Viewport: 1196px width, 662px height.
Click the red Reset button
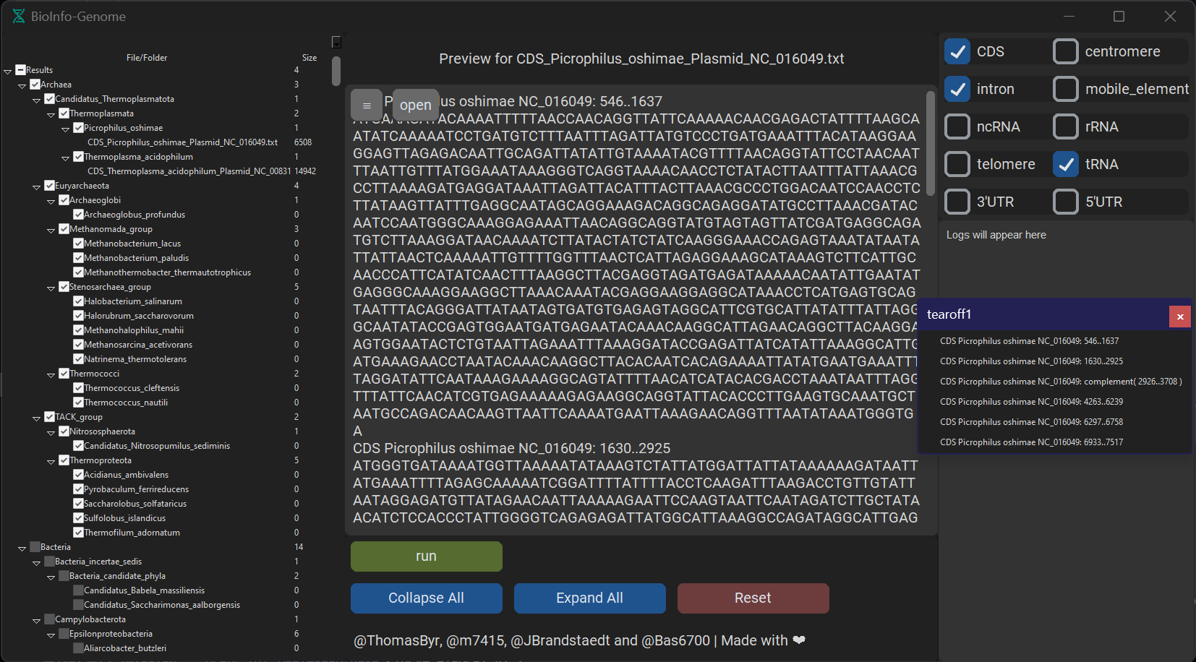(753, 598)
